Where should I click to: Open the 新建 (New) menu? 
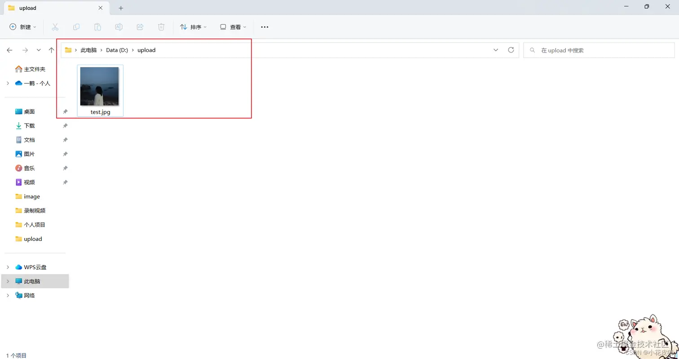tap(23, 27)
